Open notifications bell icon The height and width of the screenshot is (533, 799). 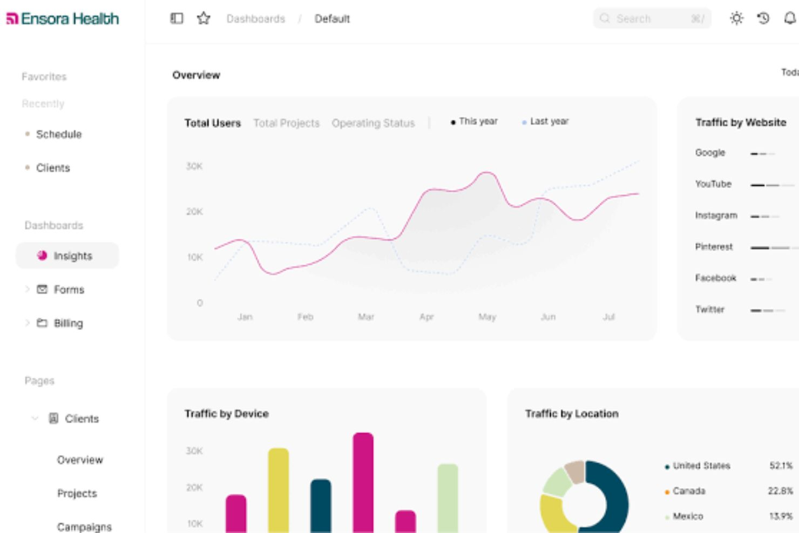[x=790, y=18]
